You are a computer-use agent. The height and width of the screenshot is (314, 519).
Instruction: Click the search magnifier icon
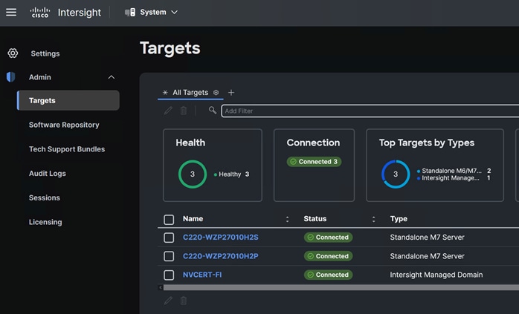click(x=212, y=110)
